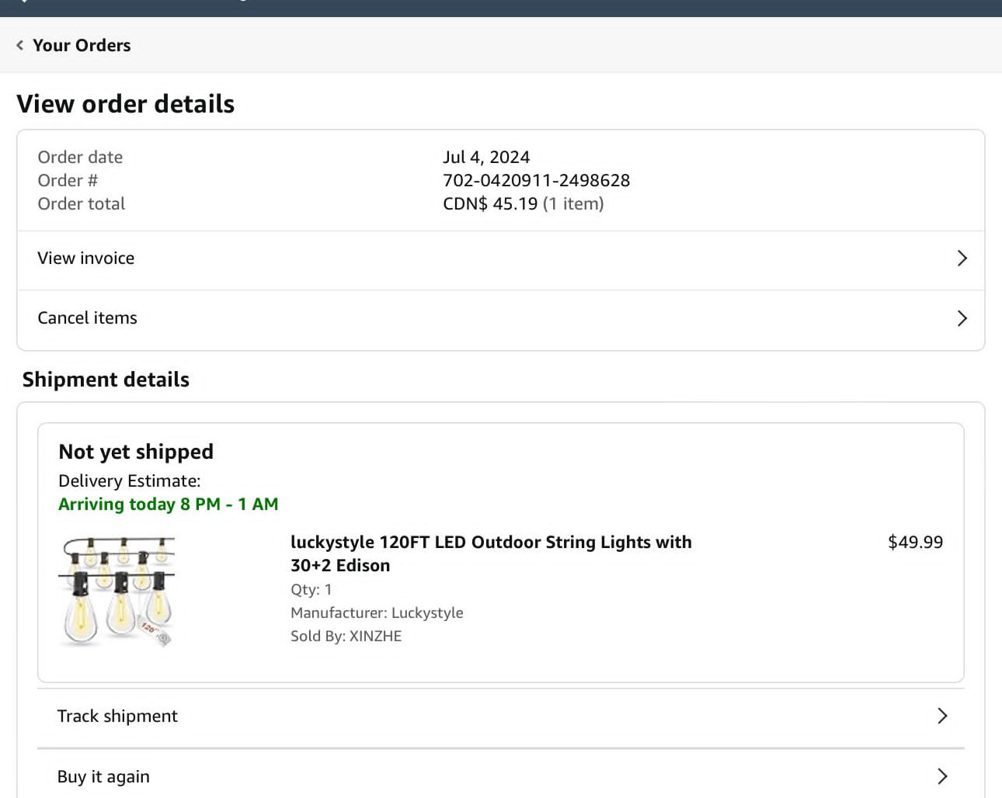
Task: Click the $49.99 item price
Action: [x=915, y=542]
